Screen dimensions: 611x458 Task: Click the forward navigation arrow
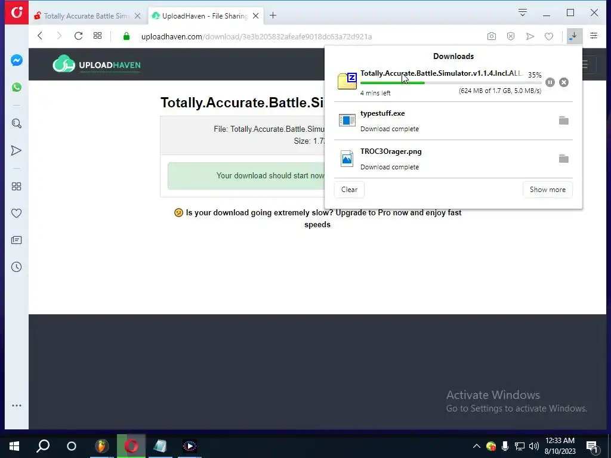(59, 36)
